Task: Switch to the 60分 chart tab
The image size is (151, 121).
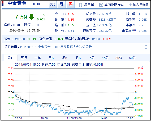Action: [x=132, y=58]
